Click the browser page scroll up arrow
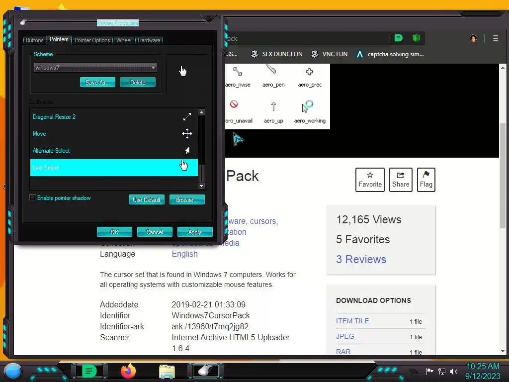This screenshot has width=509, height=382. (x=503, y=68)
